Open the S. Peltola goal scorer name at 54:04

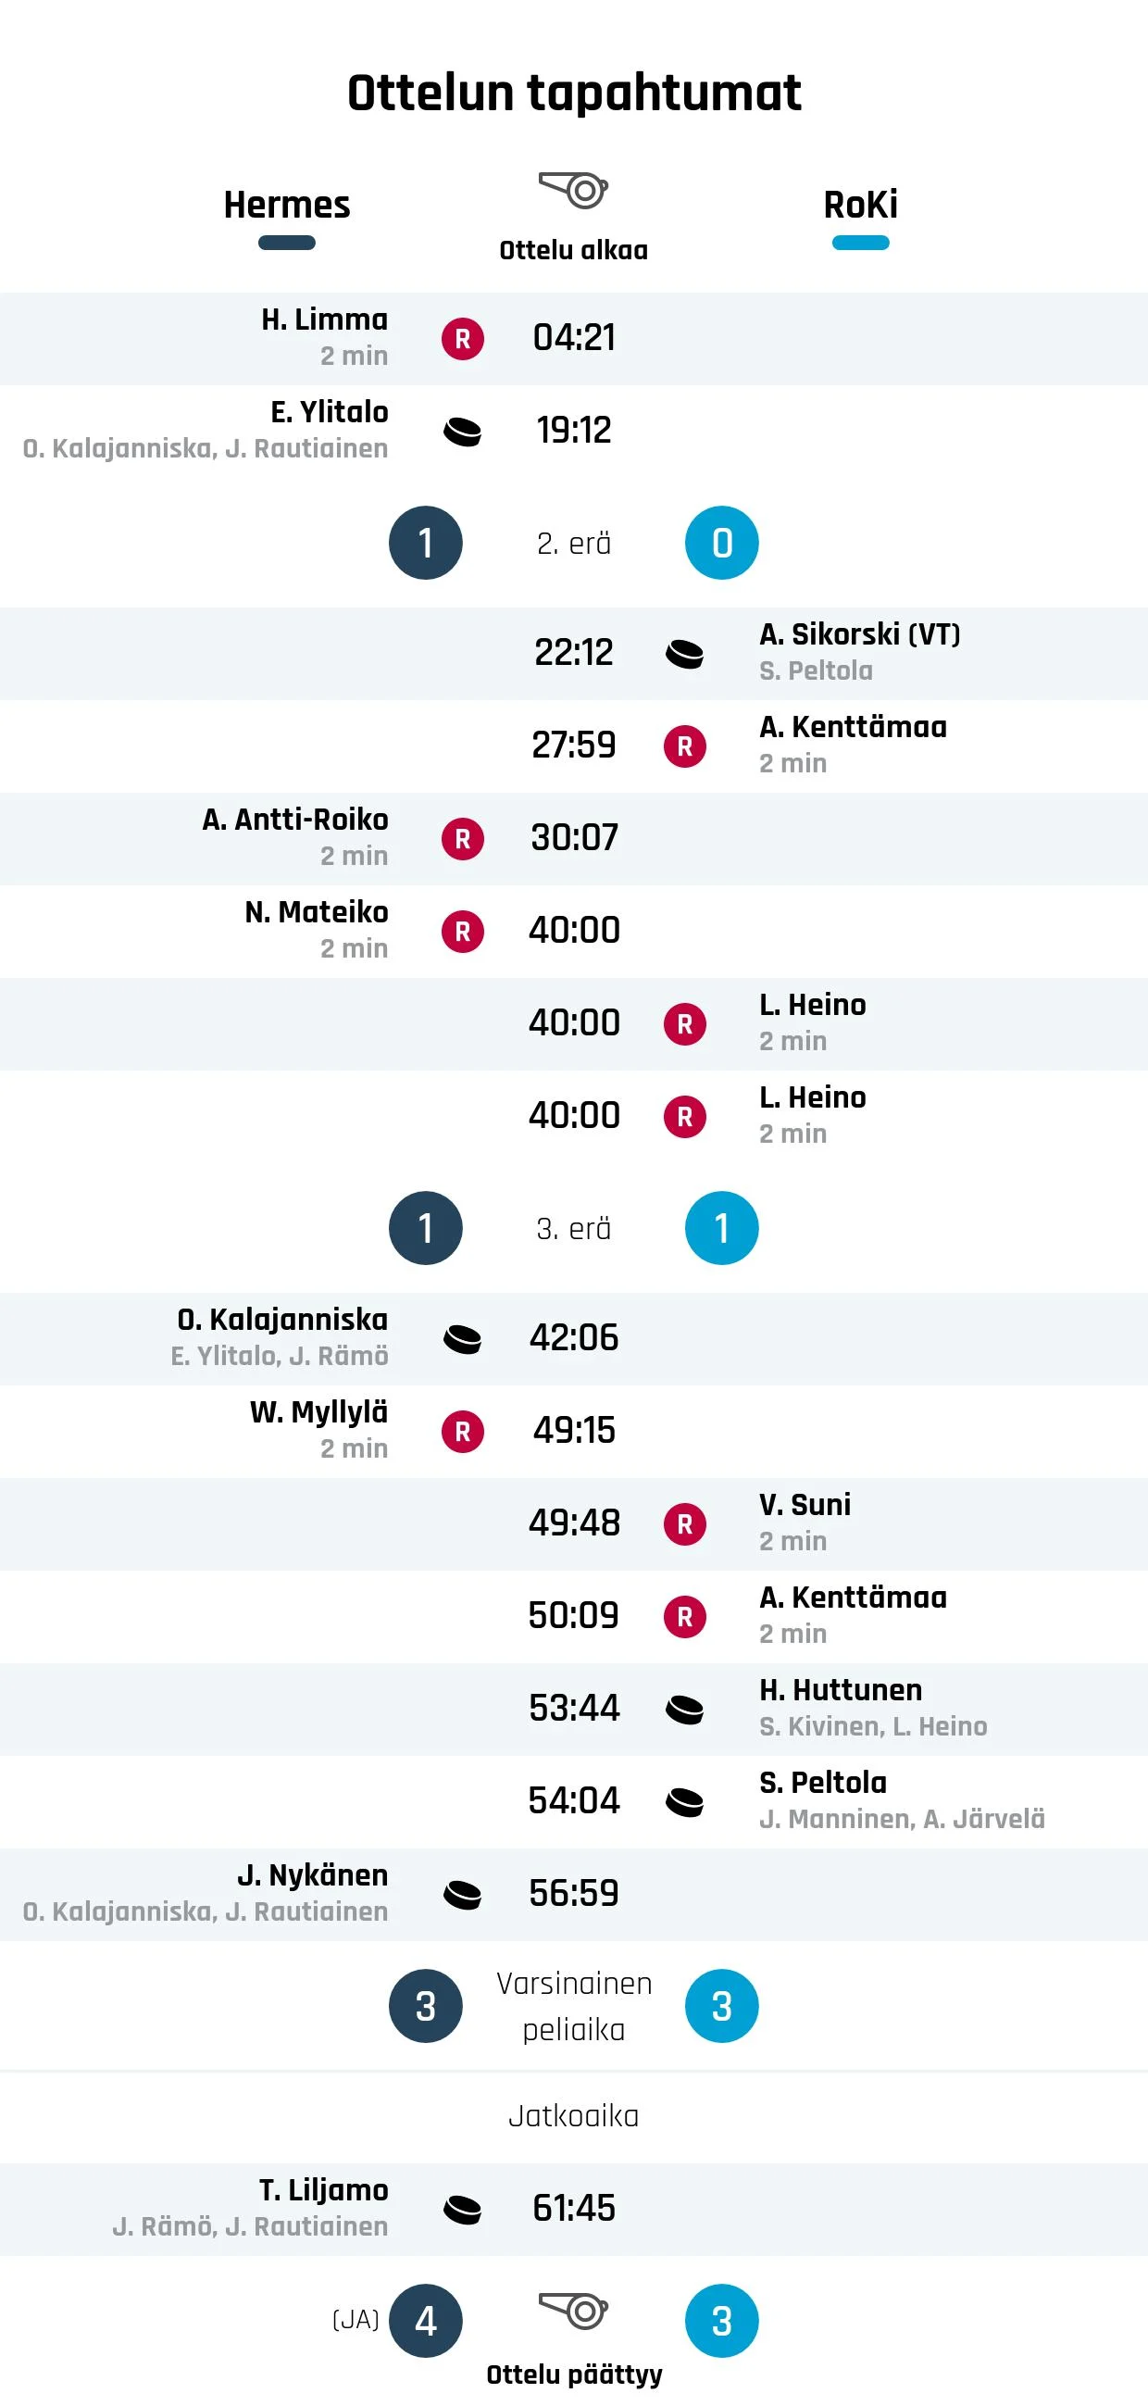[823, 1782]
